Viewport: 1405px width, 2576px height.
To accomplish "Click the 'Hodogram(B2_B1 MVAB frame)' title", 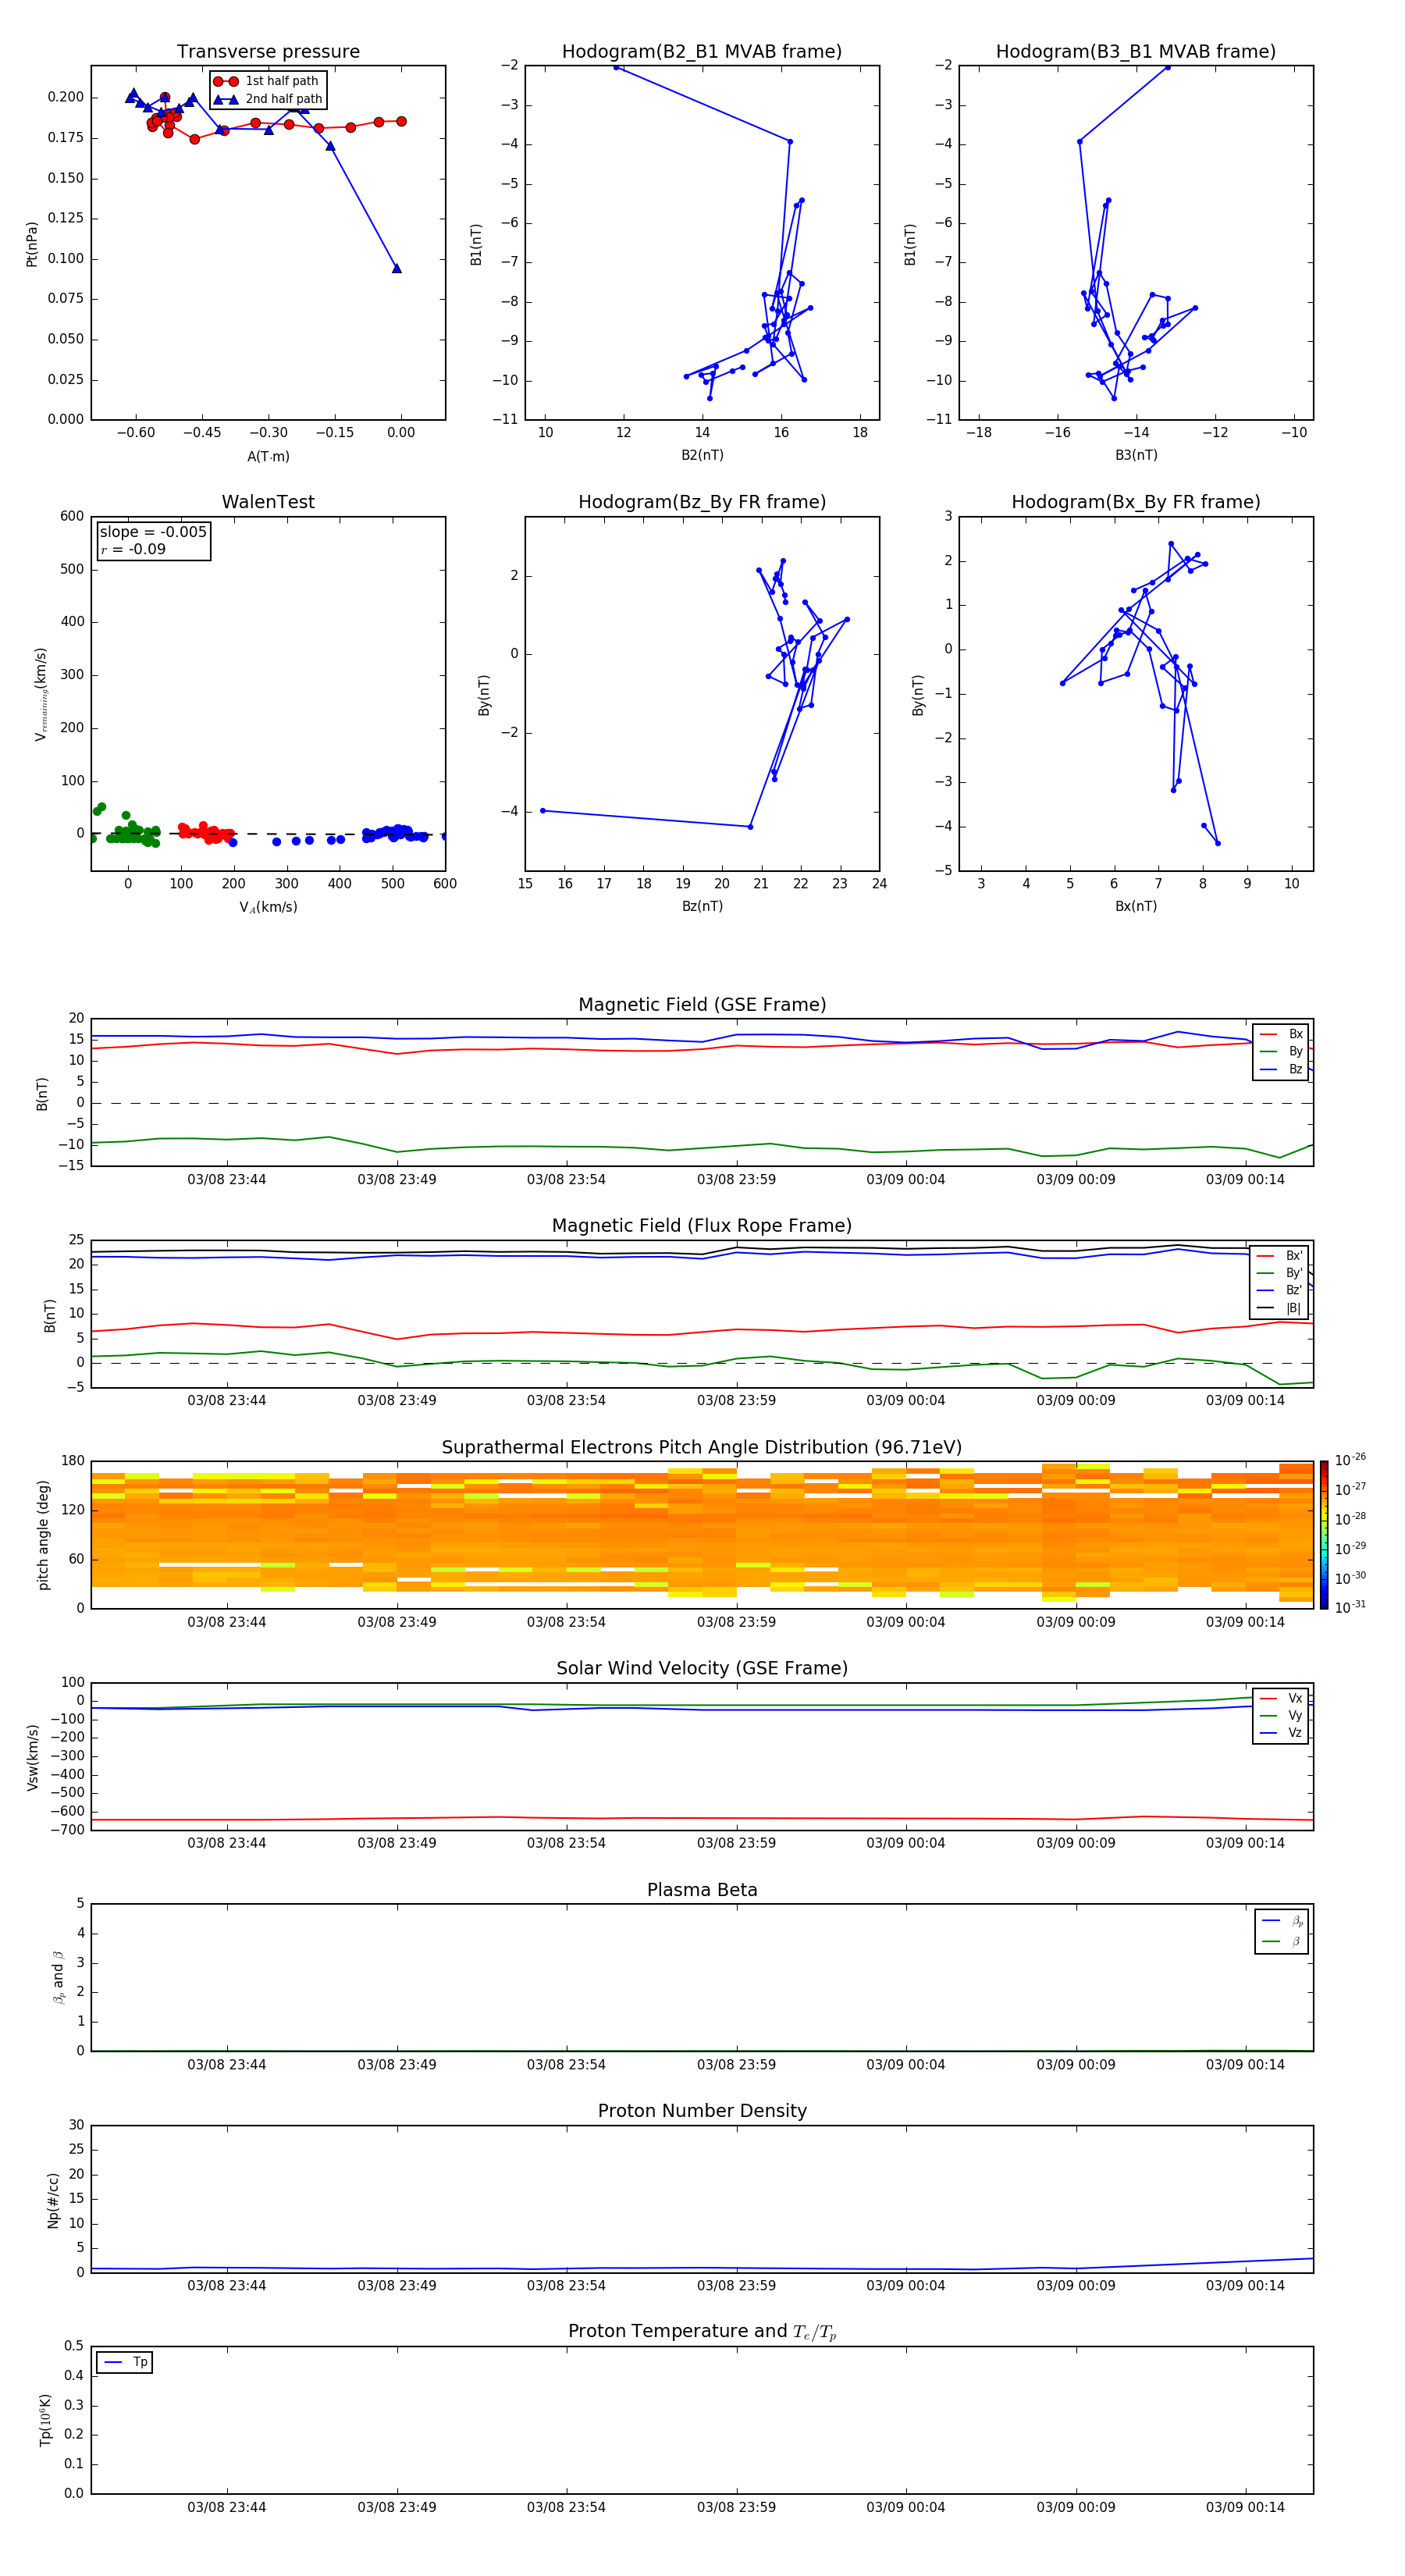I will pyautogui.click(x=702, y=51).
